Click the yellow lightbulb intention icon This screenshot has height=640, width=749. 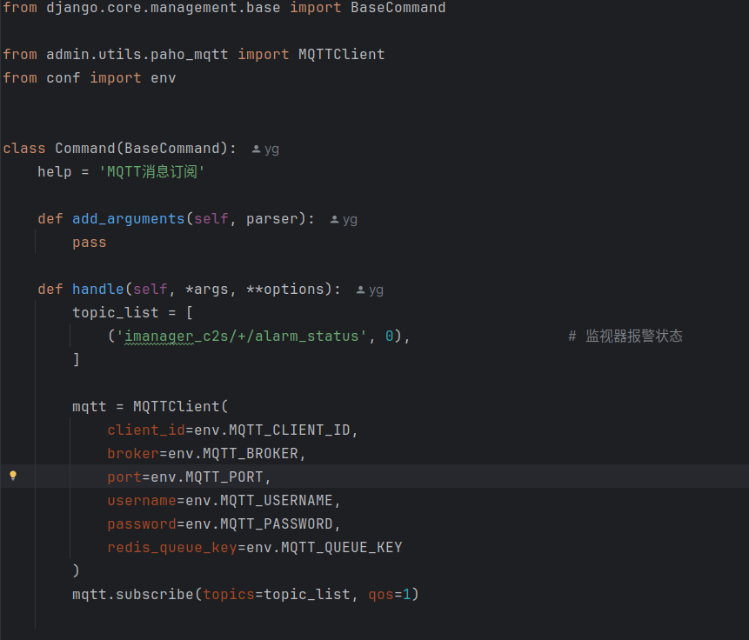(13, 476)
